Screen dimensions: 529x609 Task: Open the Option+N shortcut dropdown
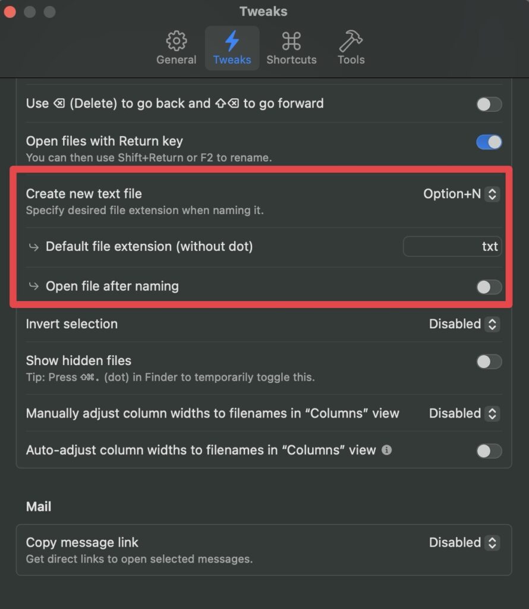tap(461, 194)
